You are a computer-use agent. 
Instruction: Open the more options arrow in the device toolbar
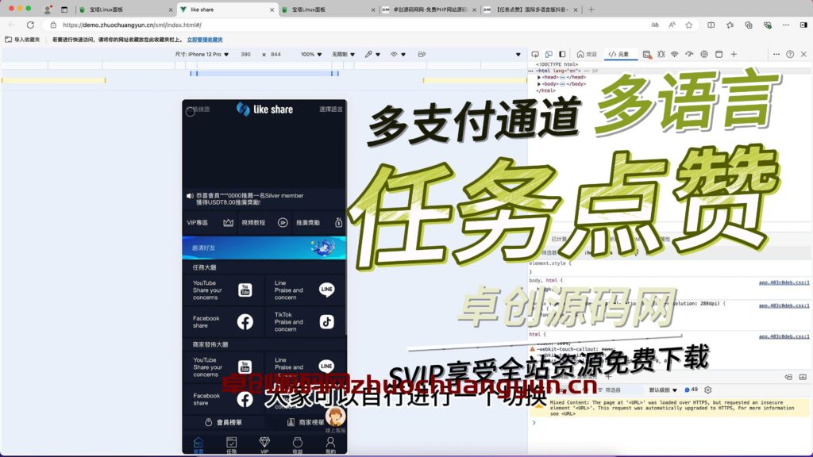(518, 55)
